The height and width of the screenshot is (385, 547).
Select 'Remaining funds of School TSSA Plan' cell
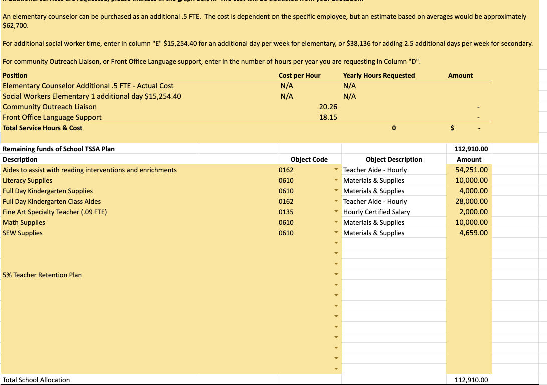tap(100, 149)
